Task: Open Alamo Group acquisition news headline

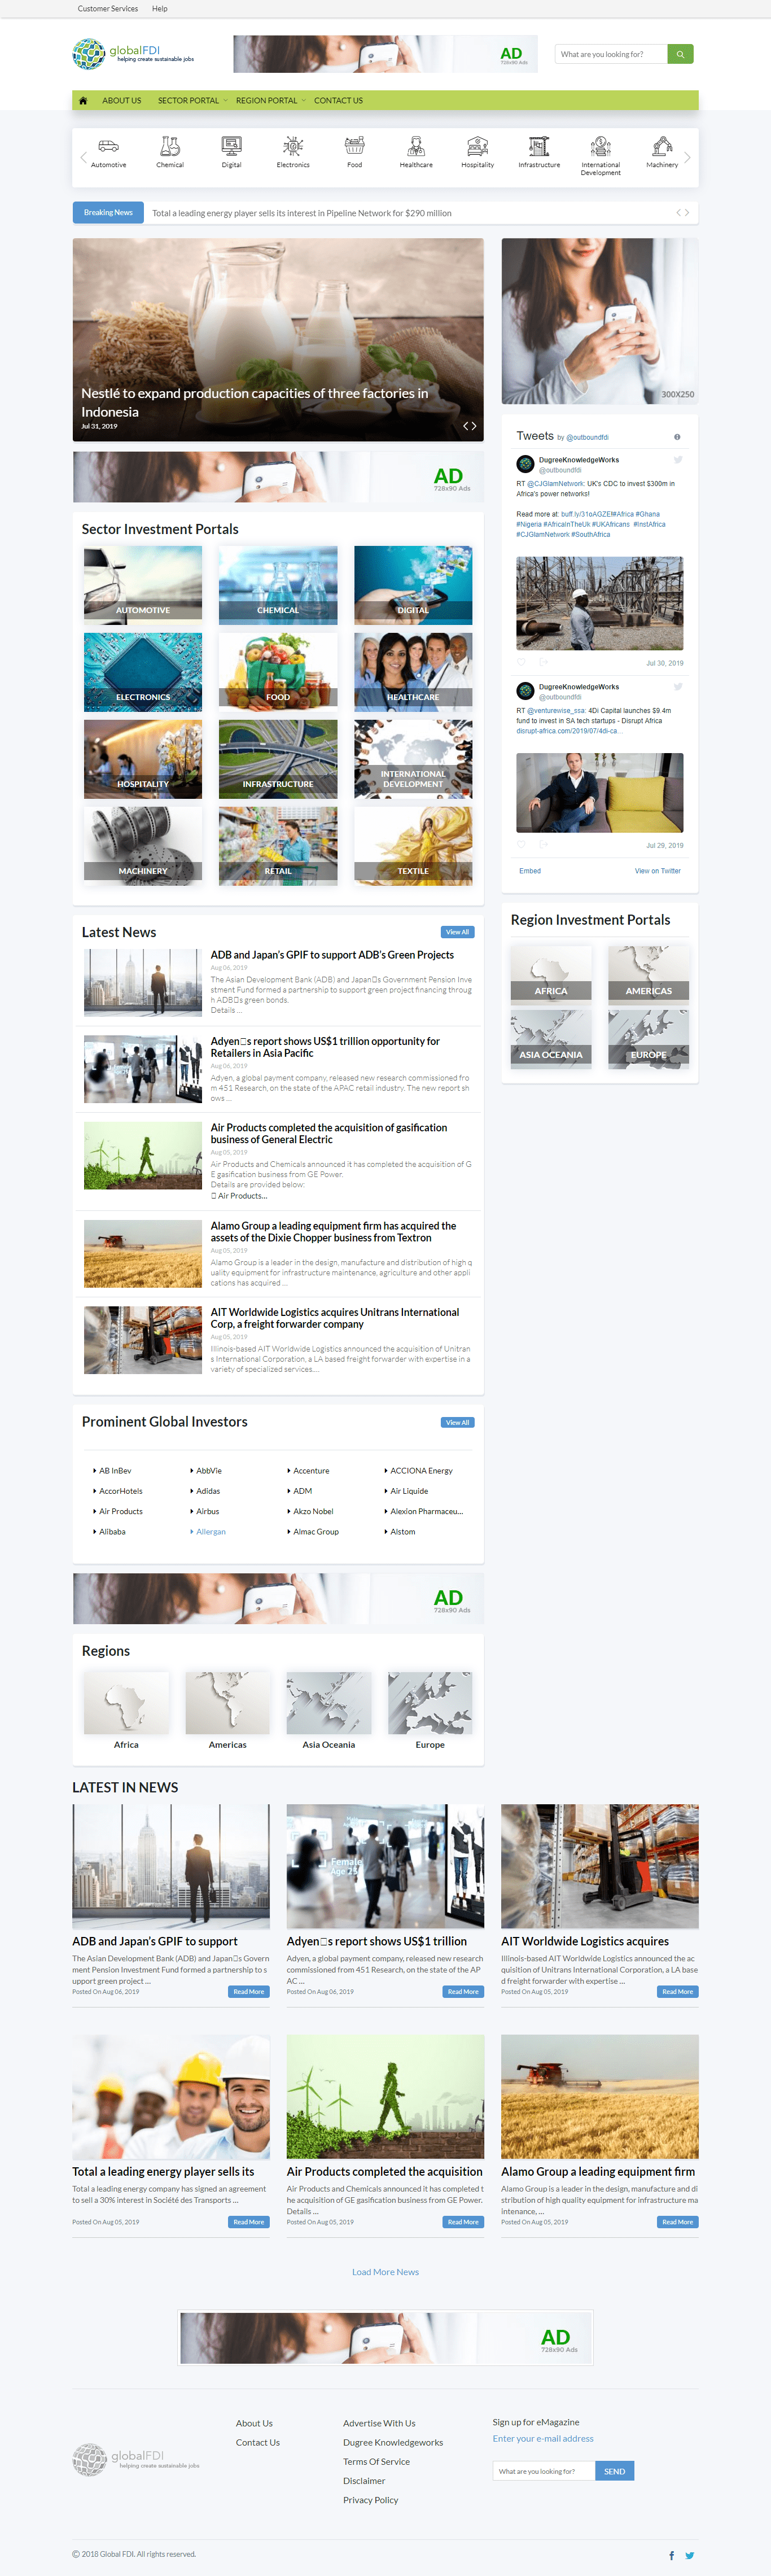Action: [x=333, y=1232]
